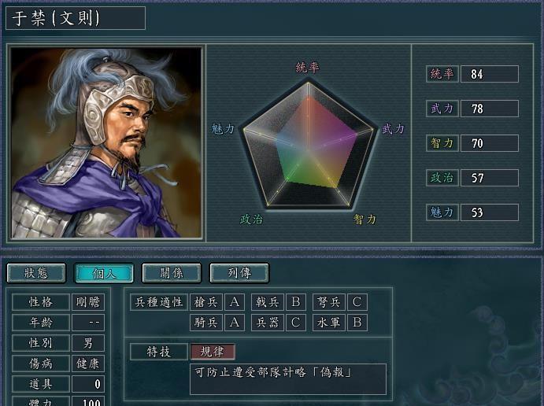This screenshot has height=406, width=544.
Task: Click the 騎兵 troop type label
Action: (206, 323)
